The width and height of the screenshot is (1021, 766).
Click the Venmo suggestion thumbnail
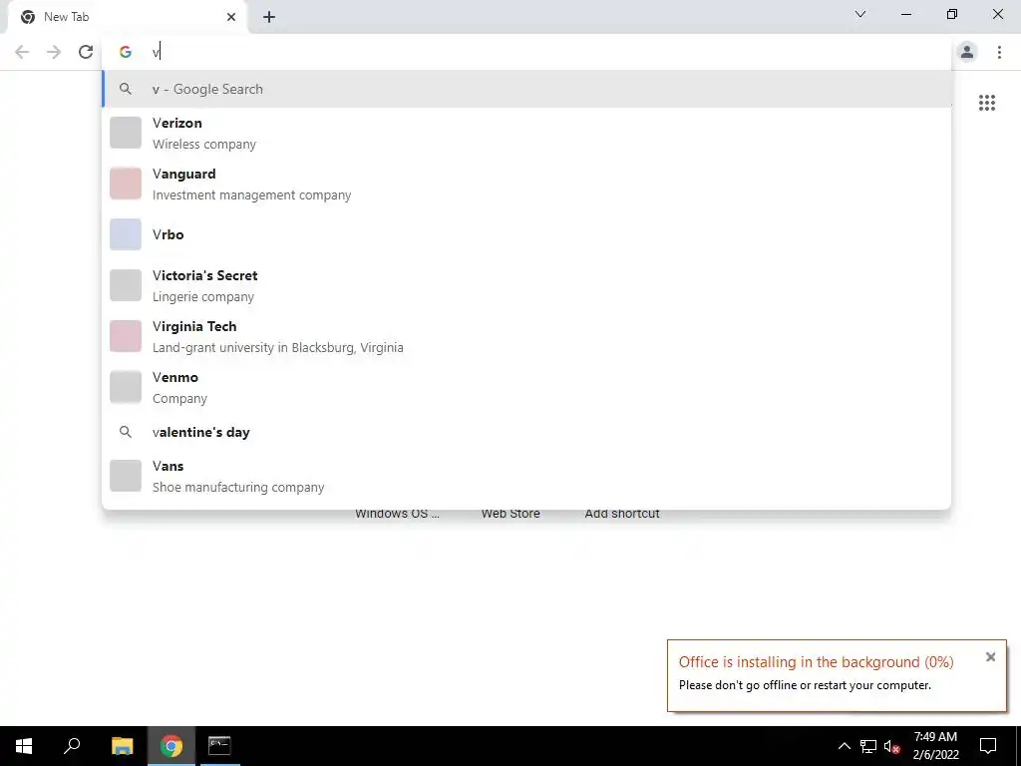[126, 387]
